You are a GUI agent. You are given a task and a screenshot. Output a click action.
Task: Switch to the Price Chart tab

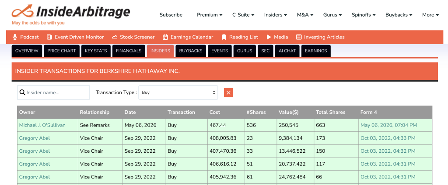point(62,51)
